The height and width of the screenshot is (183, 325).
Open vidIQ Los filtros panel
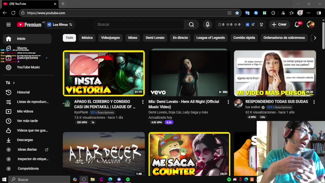tap(60, 25)
